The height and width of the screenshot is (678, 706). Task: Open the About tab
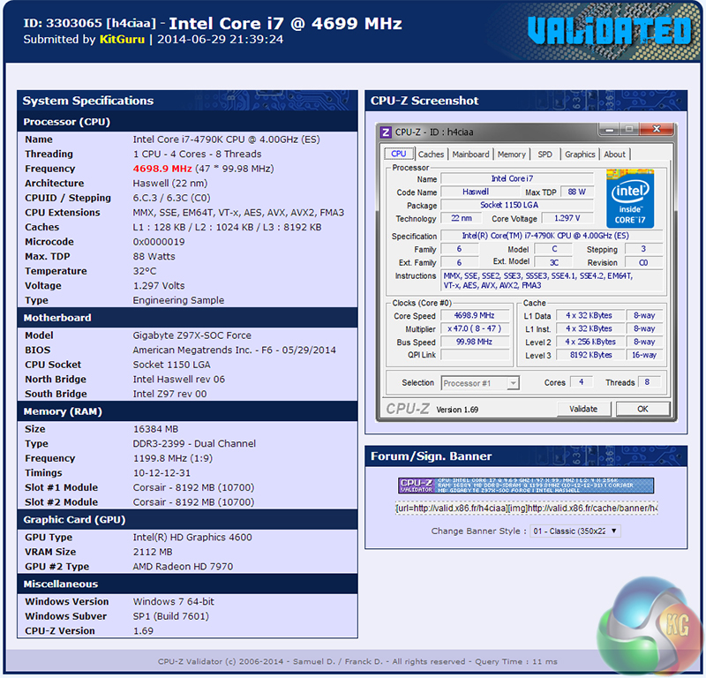(614, 154)
